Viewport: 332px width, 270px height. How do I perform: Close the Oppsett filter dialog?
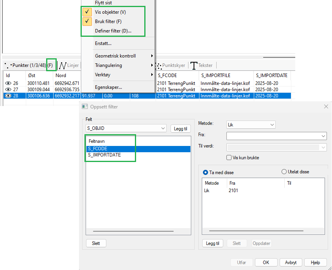click(326, 106)
